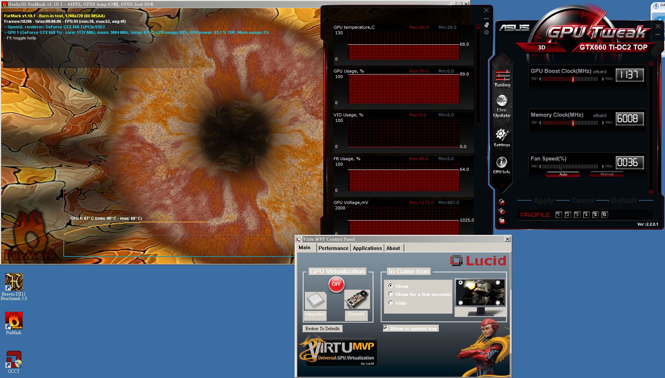This screenshot has height=378, width=665.
Task: Select profile 3 in GPU Tweak
Action: (x=577, y=215)
